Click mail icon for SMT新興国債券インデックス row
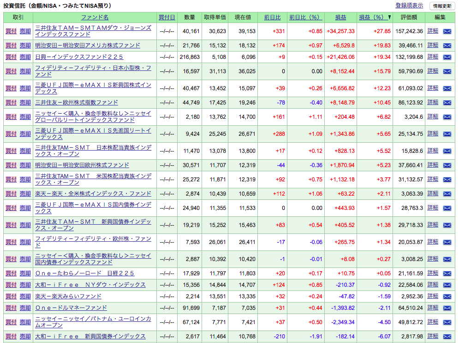 coord(447,225)
